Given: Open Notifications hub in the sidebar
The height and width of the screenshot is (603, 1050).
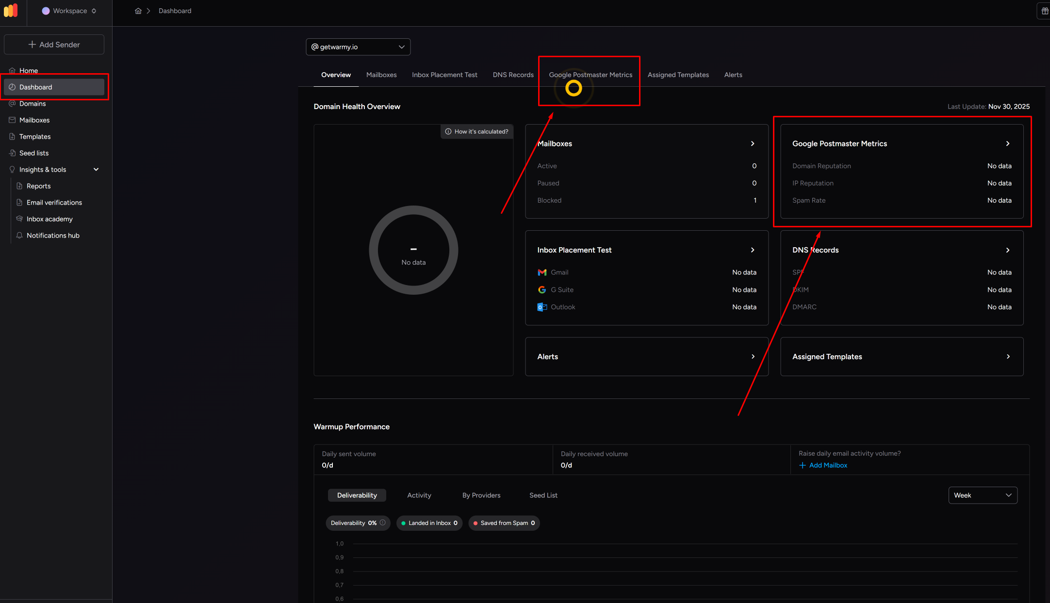Looking at the screenshot, I should (53, 236).
